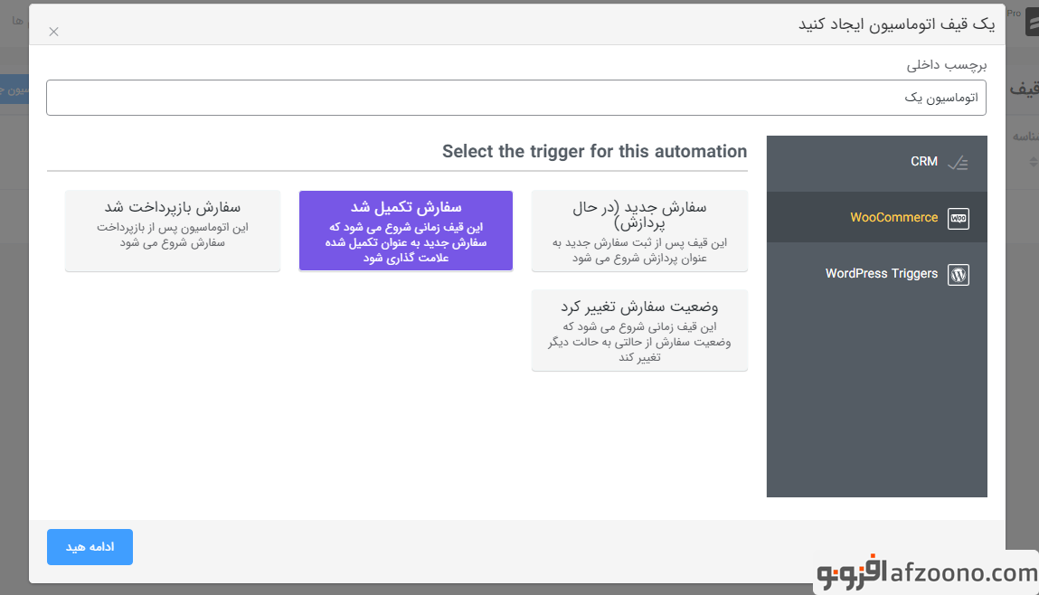1039x595 pixels.
Task: Choose the 'سفارش جدید (در حال پردازش)' trigger
Action: (x=639, y=231)
